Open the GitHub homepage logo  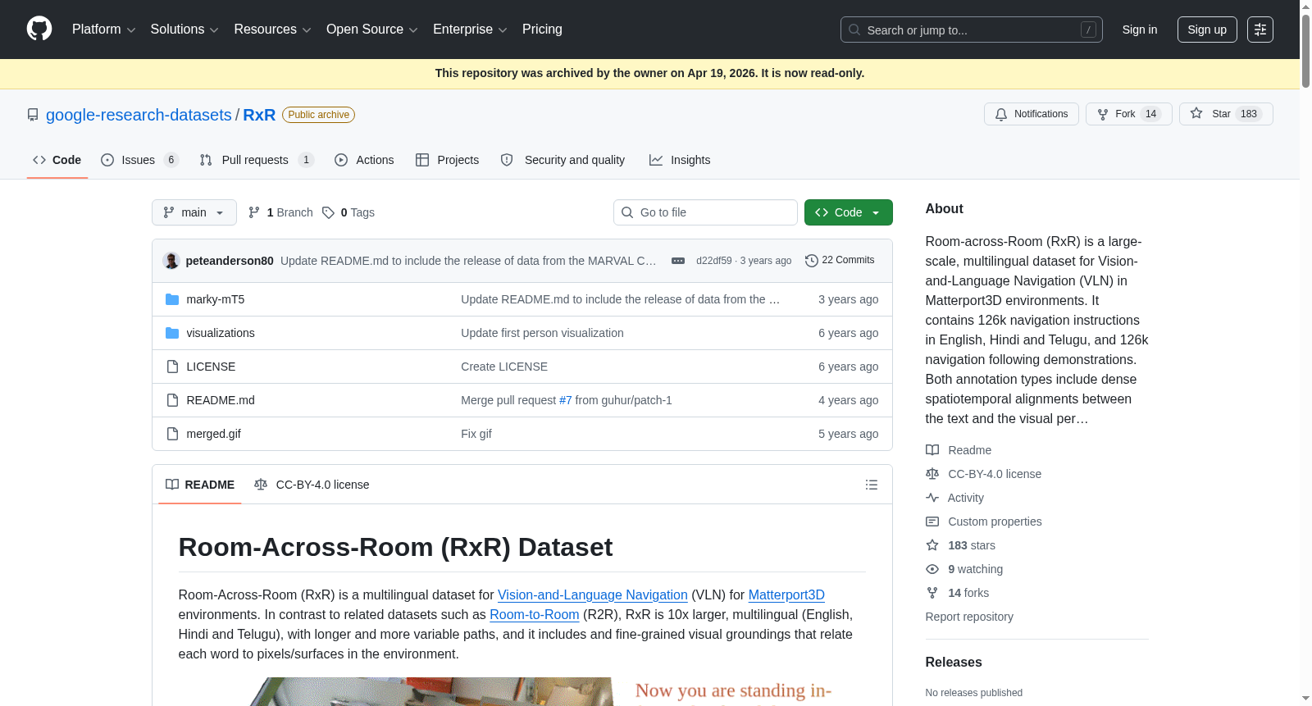[x=39, y=30]
